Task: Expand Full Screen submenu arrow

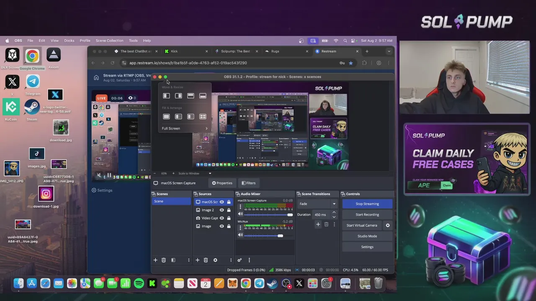Action: click(x=206, y=128)
